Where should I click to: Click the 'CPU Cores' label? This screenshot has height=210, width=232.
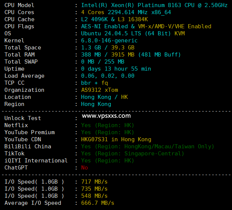[x=19, y=12]
